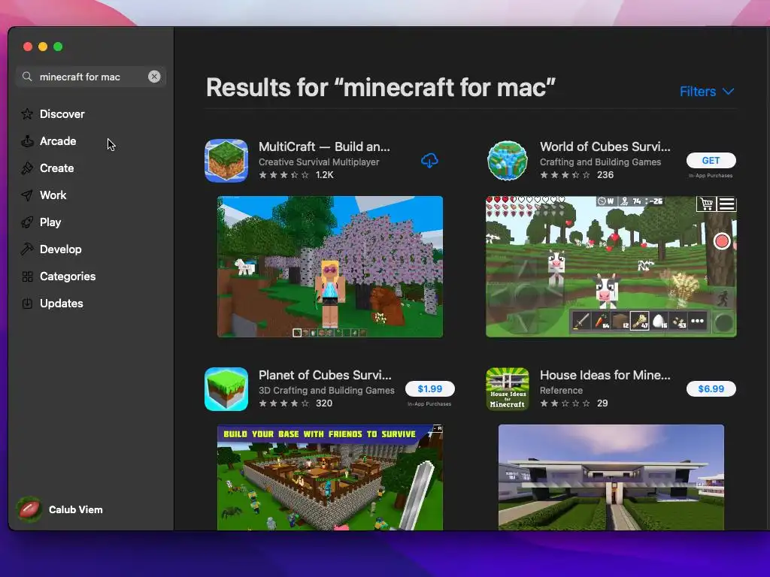The height and width of the screenshot is (577, 770).
Task: Click Planet of Cubes rating 320
Action: tap(296, 403)
